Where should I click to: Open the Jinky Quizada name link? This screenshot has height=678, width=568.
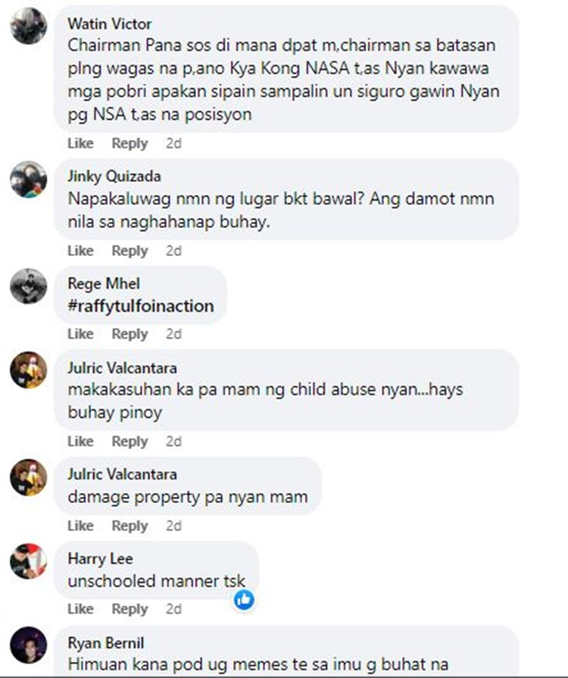114,177
